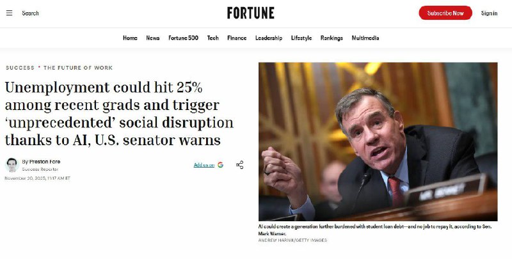Click the Success category tag
Viewport: 512px width, 259px height.
point(20,68)
